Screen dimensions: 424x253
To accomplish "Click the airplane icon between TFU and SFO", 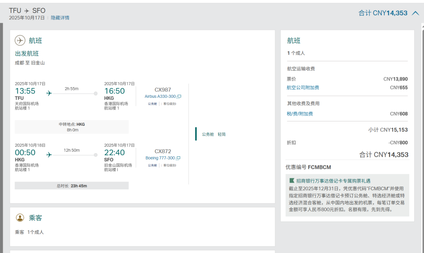I will pyautogui.click(x=27, y=11).
